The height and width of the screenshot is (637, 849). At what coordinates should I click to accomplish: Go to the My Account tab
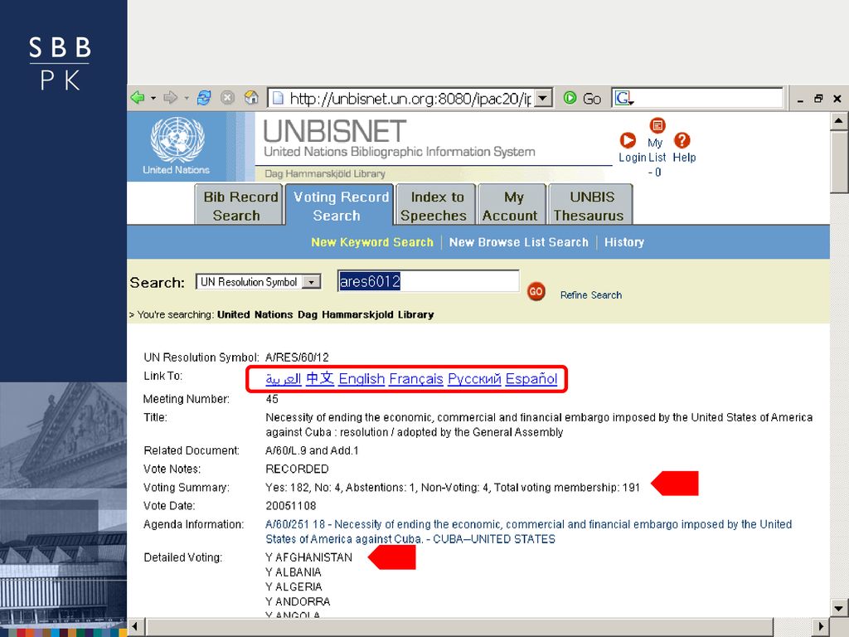pos(512,206)
